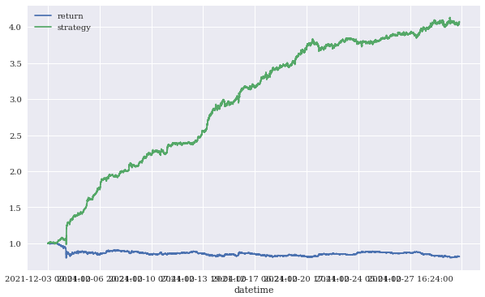Viewport: 485px width, 297px height.
Task: Click the 2021-12-03 x-axis tick label
Action: tap(28, 279)
